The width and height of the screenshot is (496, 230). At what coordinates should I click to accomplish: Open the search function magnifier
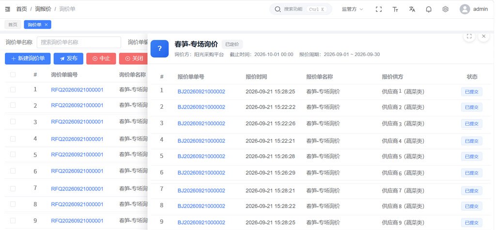pyautogui.click(x=278, y=9)
